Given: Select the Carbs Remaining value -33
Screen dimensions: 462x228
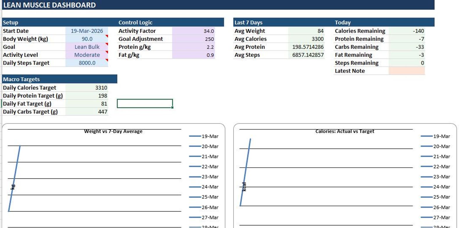Looking at the screenshot, I should 407,47.
